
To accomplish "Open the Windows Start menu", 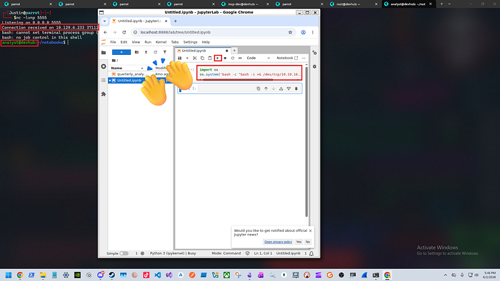I will pos(9,275).
